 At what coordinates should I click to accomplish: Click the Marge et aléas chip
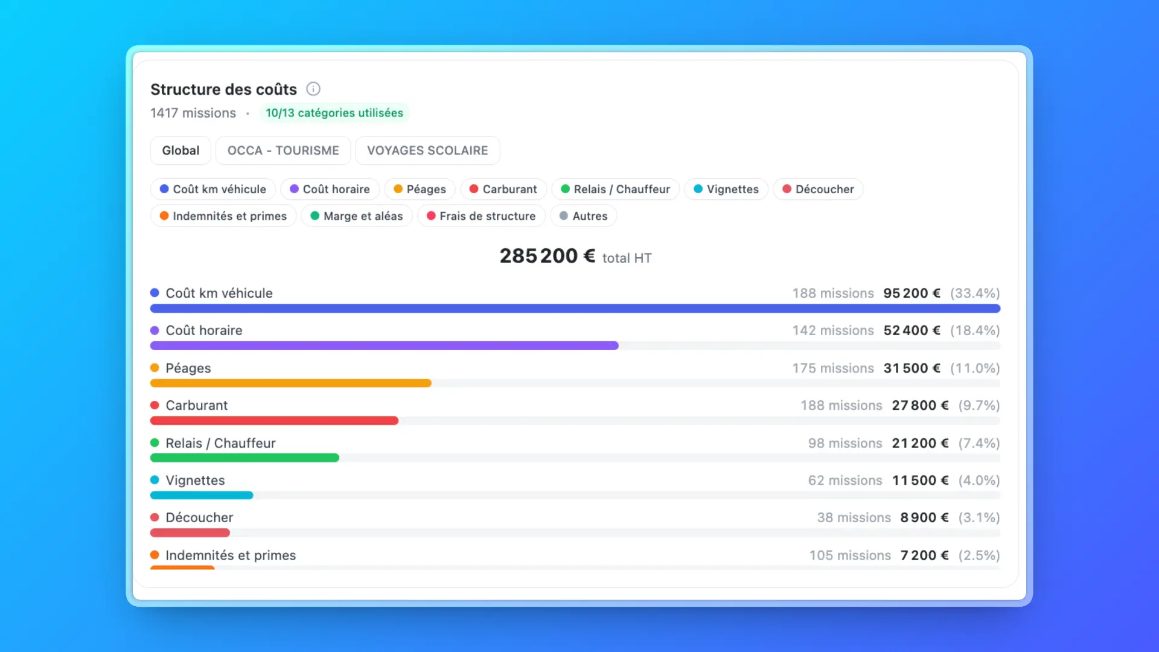point(356,216)
